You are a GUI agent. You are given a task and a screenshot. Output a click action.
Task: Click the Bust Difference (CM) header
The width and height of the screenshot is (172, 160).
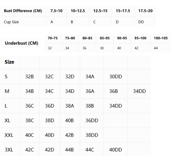pyautogui.click(x=23, y=11)
